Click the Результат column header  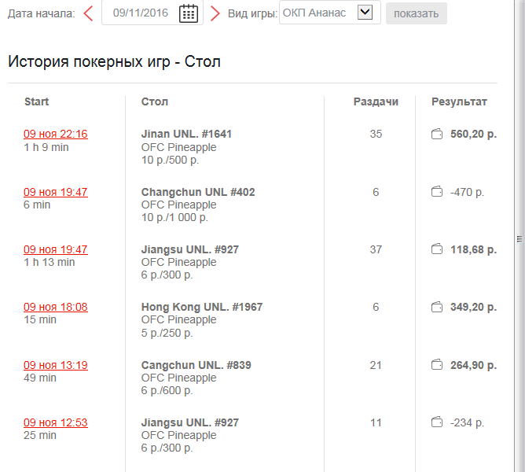click(459, 101)
